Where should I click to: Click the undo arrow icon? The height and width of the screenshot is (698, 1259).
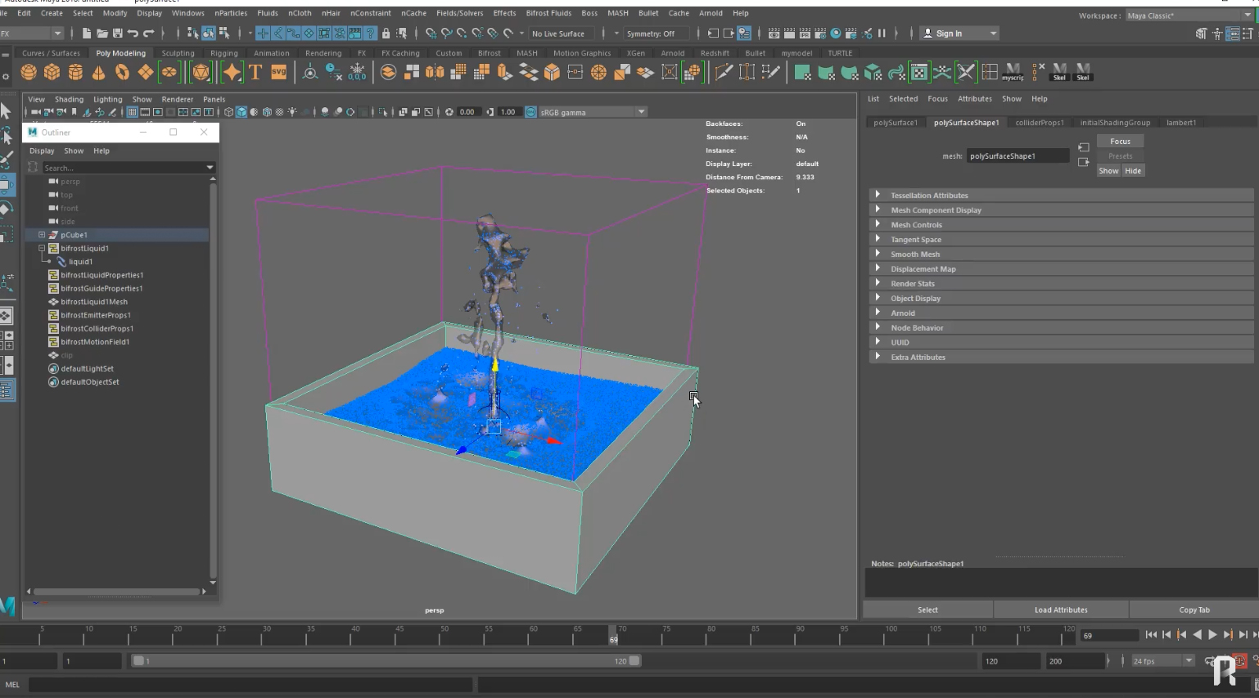[133, 34]
